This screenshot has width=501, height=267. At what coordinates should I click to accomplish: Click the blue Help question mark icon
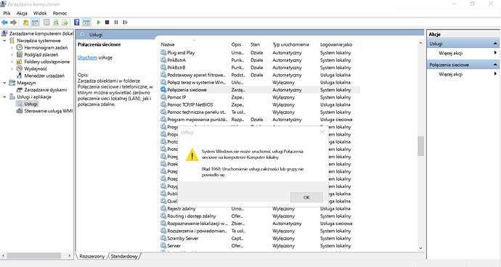[x=77, y=22]
